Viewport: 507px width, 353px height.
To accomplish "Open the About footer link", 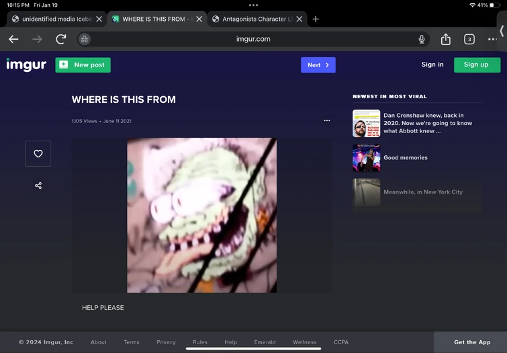I will [x=98, y=342].
